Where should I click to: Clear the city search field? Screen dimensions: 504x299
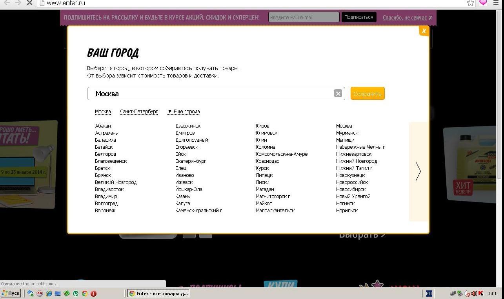coord(338,94)
